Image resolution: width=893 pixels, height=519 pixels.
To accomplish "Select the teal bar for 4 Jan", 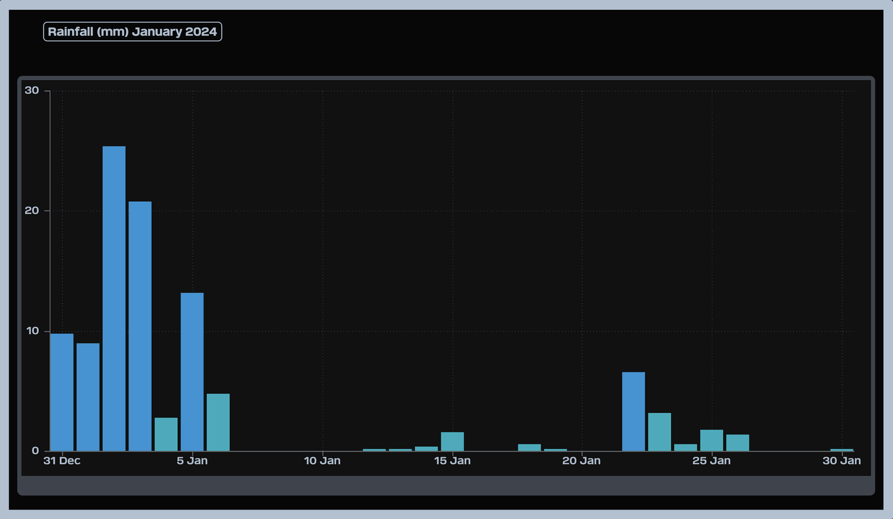I will point(166,434).
